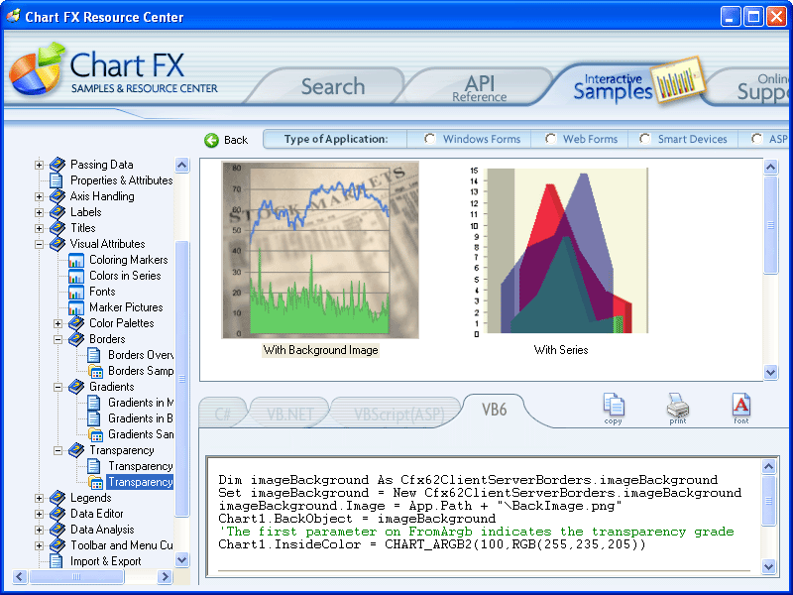Expand the Color Palettes node
Image resolution: width=793 pixels, height=595 pixels.
(57, 323)
